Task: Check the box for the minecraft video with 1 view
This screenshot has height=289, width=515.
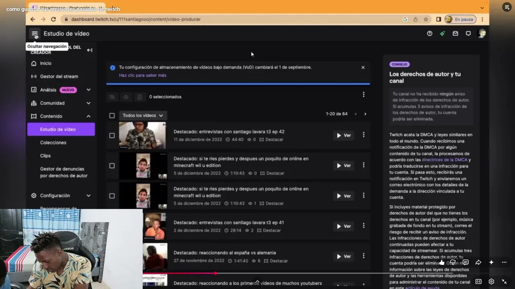Action: tap(112, 196)
